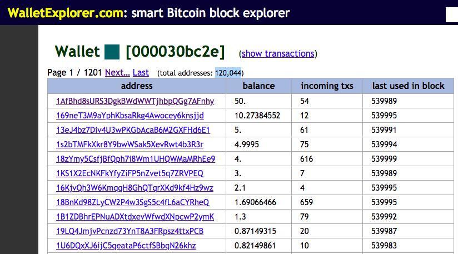Image resolution: width=458 pixels, height=254 pixels.
Task: Click incoming txs value 616
Action: click(x=306, y=159)
